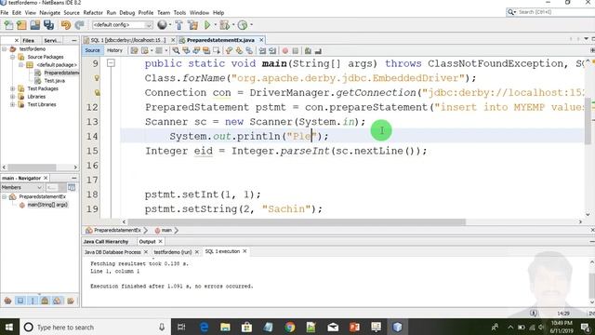This screenshot has width=595, height=335.
Task: Toggle Rectangular Selection editor icon
Action: coord(217,50)
